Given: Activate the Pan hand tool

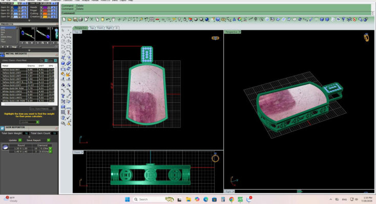Looking at the screenshot, I should pos(114,19).
